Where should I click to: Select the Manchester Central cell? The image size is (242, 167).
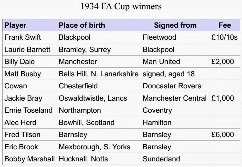tap(175, 98)
